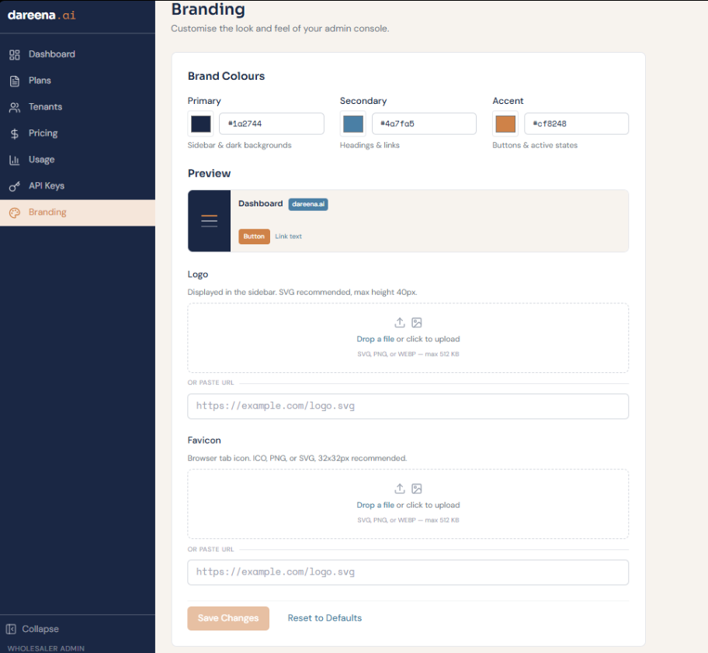Go to the Usage page
The height and width of the screenshot is (653, 708).
pyautogui.click(x=41, y=160)
